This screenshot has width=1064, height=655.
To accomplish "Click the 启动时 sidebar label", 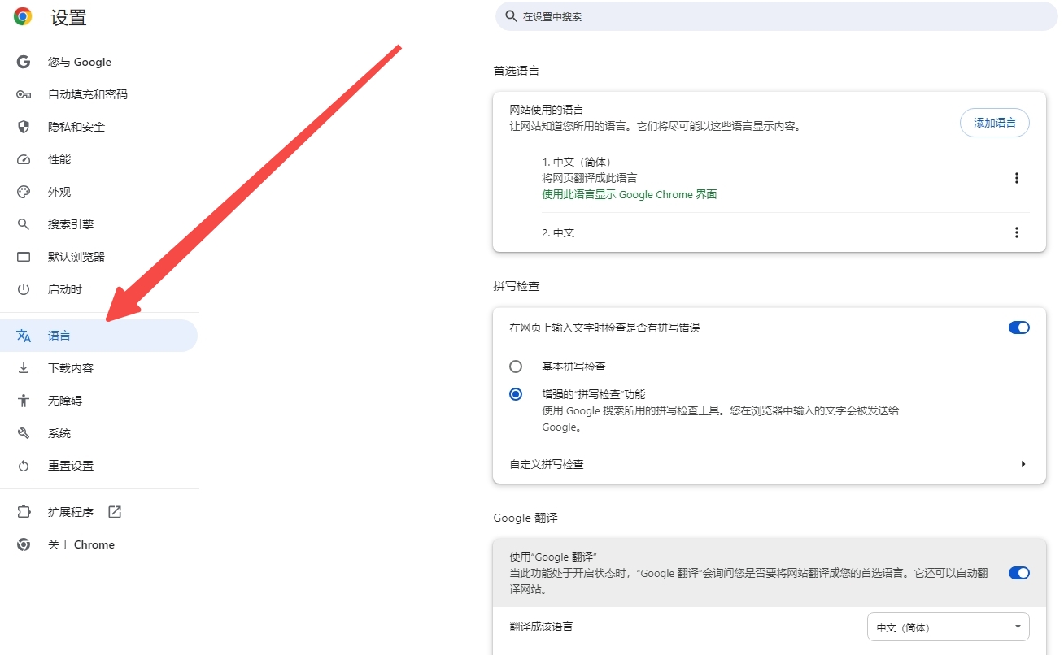I will point(65,289).
